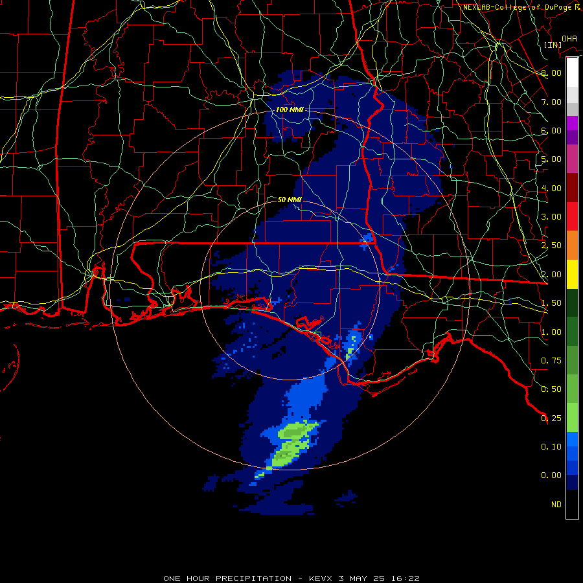
Task: Click the 100 NMI range ring label
Action: [290, 109]
